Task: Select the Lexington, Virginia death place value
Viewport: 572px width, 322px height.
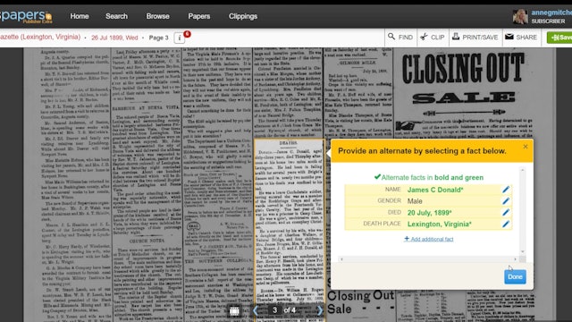Action: click(x=439, y=225)
